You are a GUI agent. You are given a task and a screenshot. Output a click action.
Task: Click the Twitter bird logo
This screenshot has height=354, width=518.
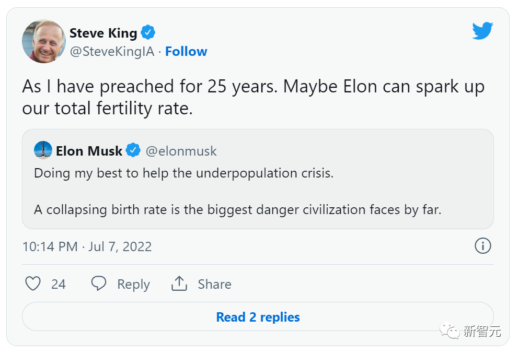(x=482, y=32)
